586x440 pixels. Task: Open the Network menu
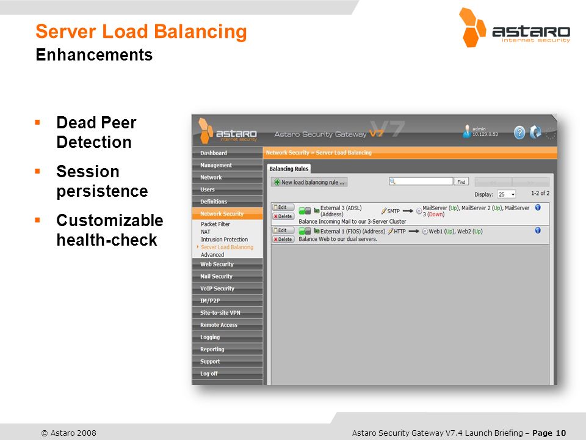[227, 177]
